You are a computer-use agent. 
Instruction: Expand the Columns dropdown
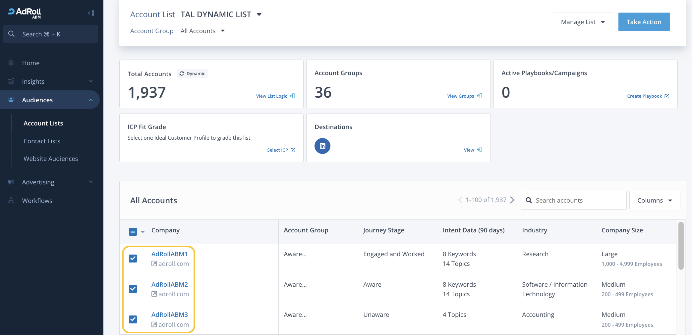coord(655,200)
